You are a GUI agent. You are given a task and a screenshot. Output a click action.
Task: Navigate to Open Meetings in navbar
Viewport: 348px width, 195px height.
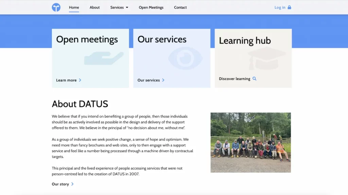pos(151,7)
